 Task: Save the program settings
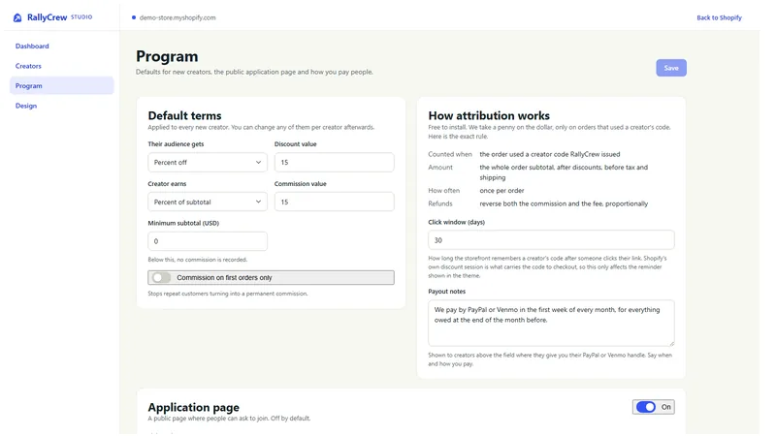pyautogui.click(x=671, y=68)
